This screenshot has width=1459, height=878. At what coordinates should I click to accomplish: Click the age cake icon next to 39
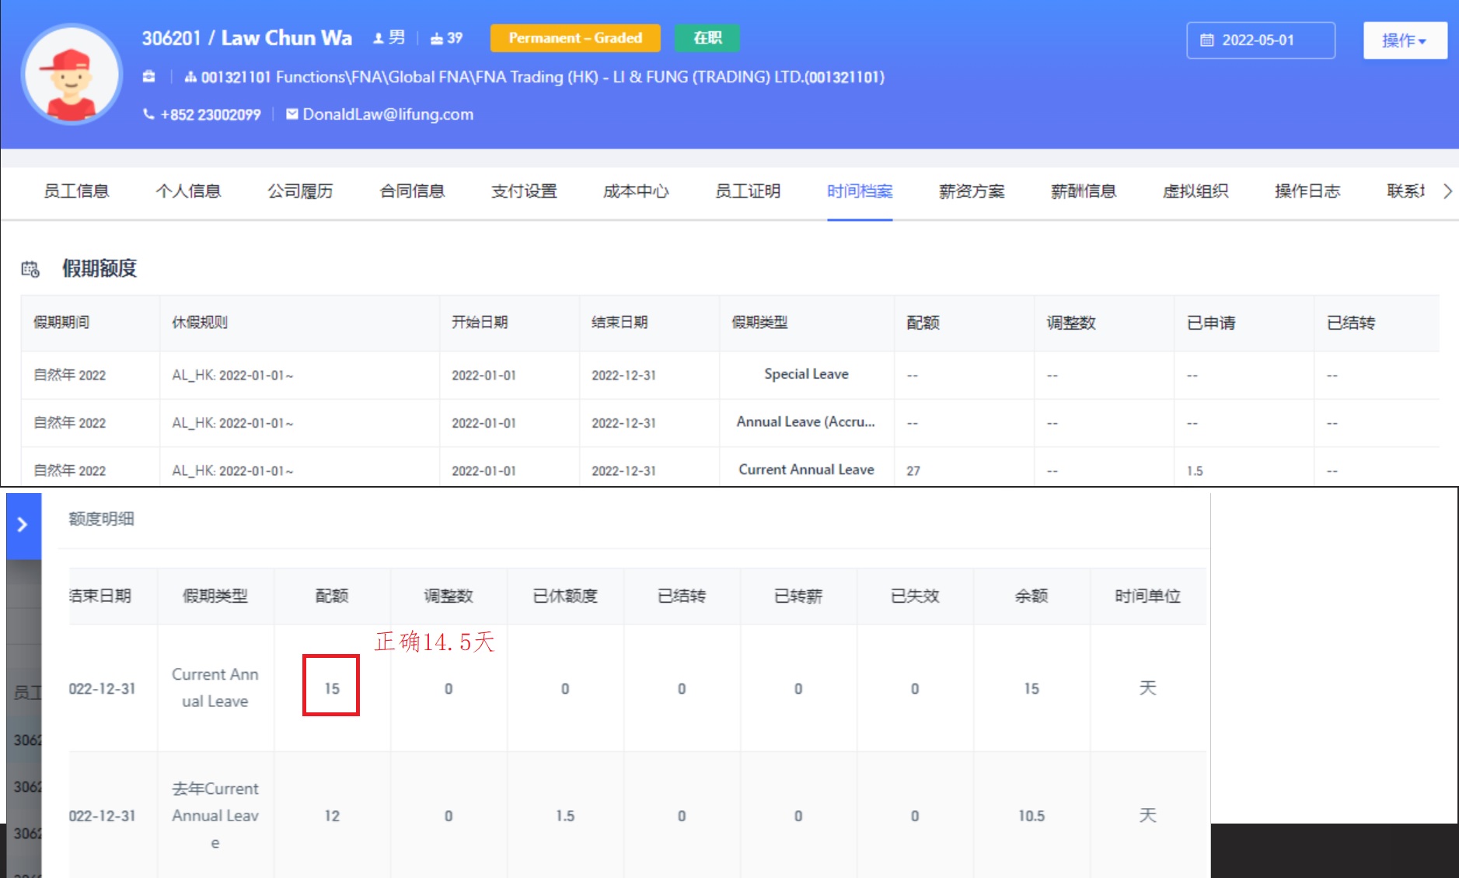click(x=437, y=38)
